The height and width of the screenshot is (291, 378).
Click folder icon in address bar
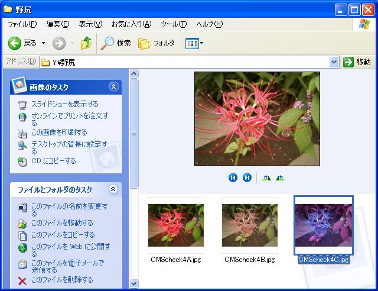pyautogui.click(x=45, y=63)
